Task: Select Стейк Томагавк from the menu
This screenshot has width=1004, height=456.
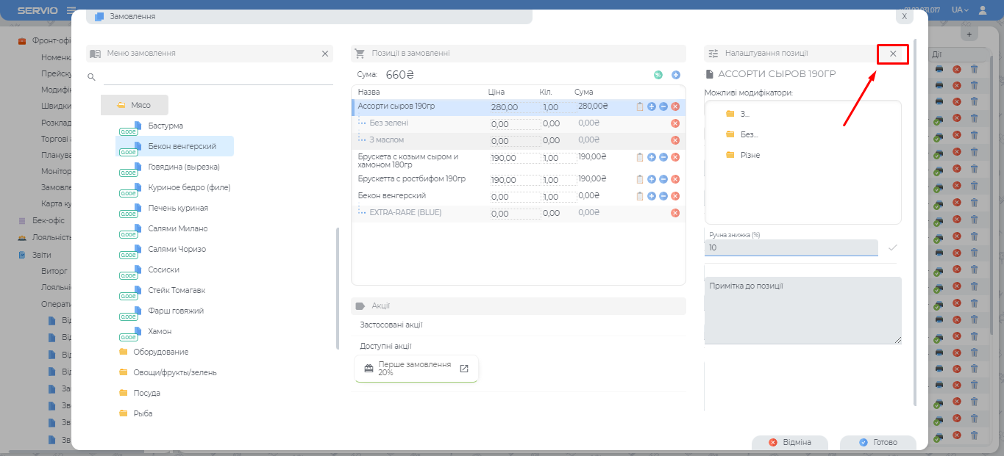Action: point(177,290)
